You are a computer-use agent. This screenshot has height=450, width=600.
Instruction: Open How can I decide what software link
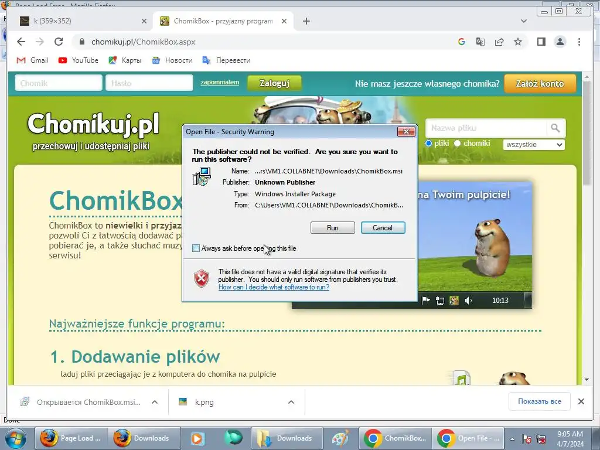274,287
